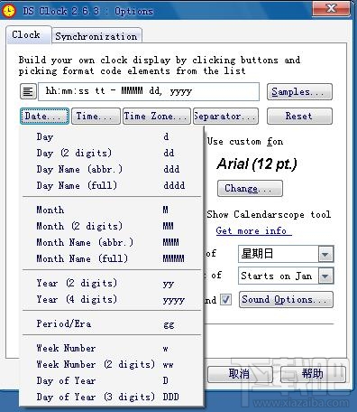Screen dimensions: 357x412
Task: Close the Options window
Action: [331, 8]
